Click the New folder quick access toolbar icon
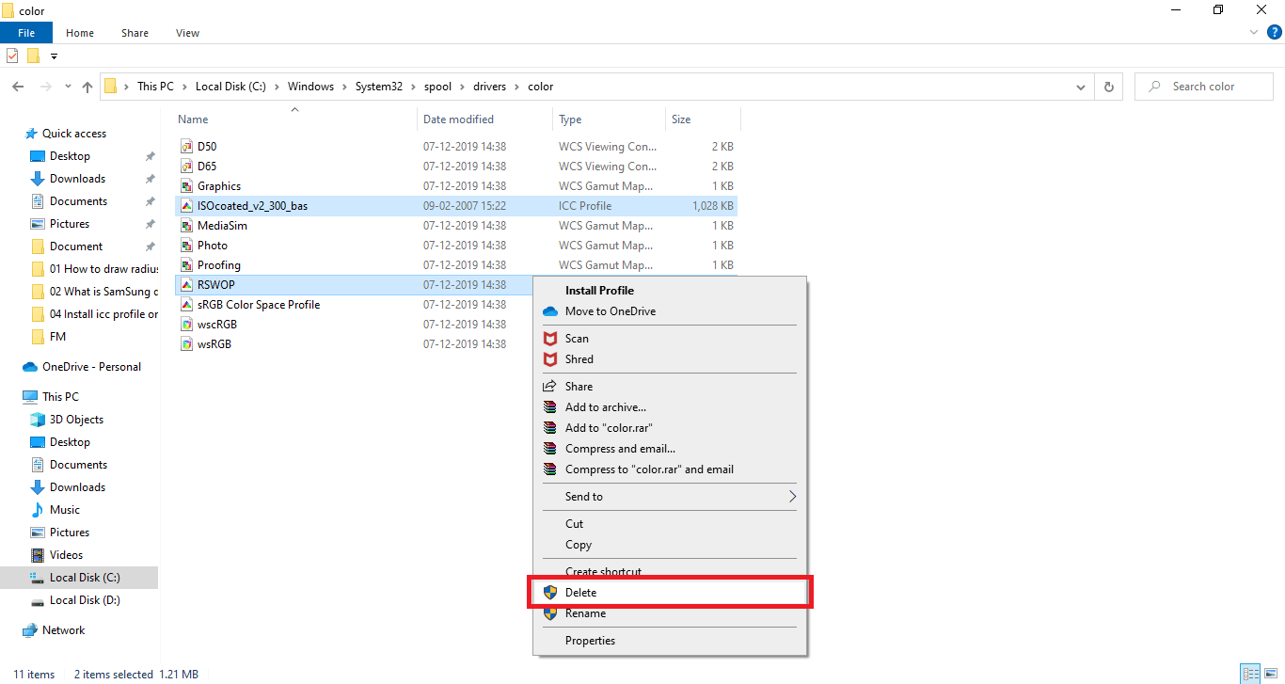The height and width of the screenshot is (684, 1285). pyautogui.click(x=34, y=56)
